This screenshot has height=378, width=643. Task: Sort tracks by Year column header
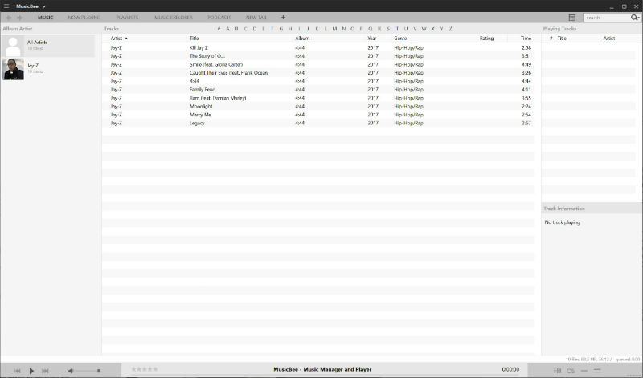tap(372, 38)
